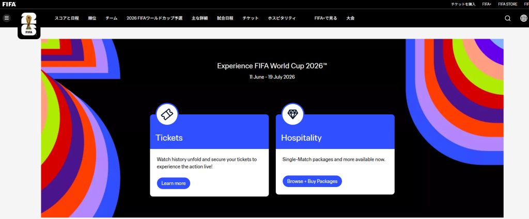
Task: Open the チケットを購入 top link
Action: pos(463,4)
